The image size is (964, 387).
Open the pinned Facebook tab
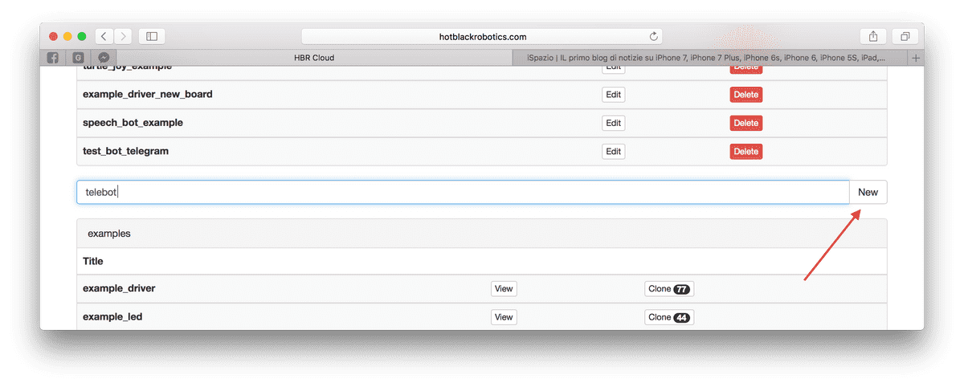tap(53, 58)
